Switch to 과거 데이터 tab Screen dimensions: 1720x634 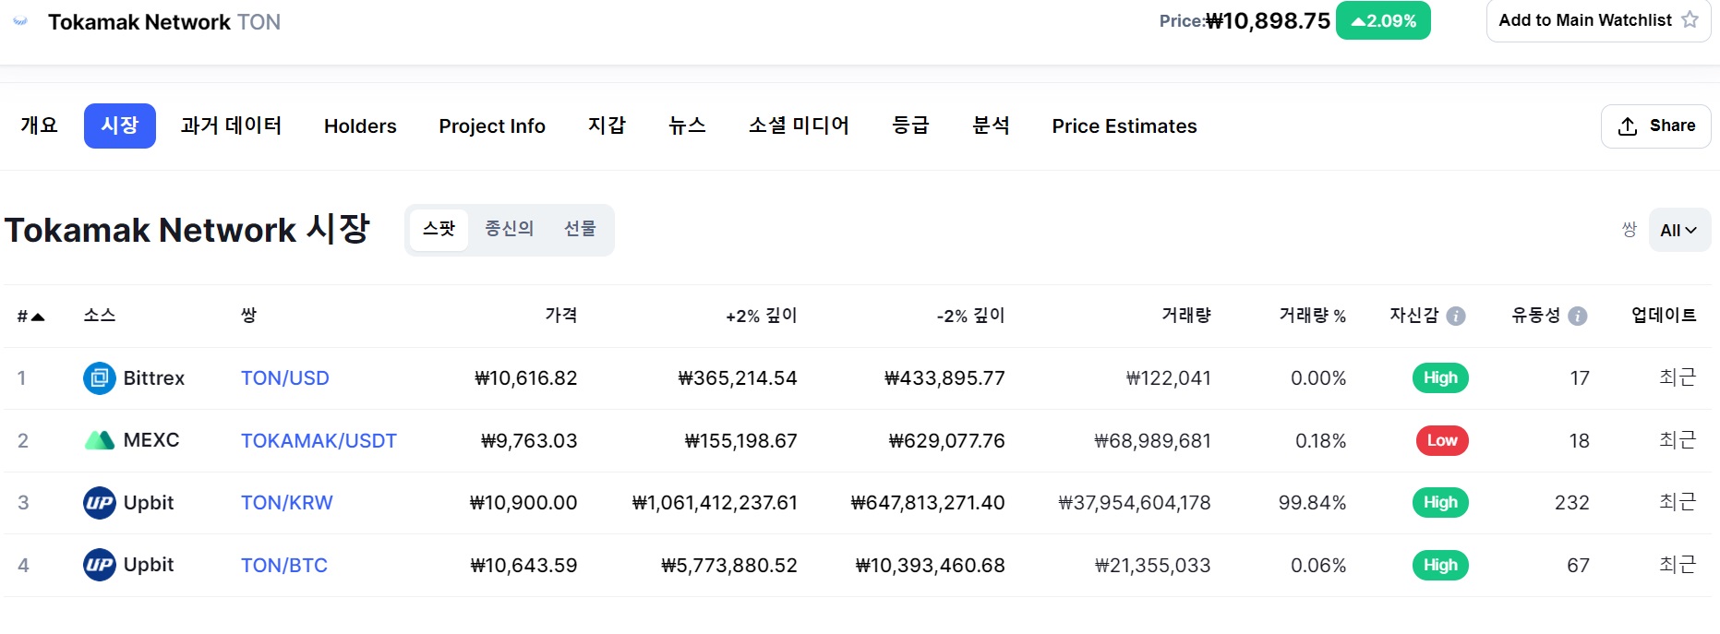pos(232,126)
